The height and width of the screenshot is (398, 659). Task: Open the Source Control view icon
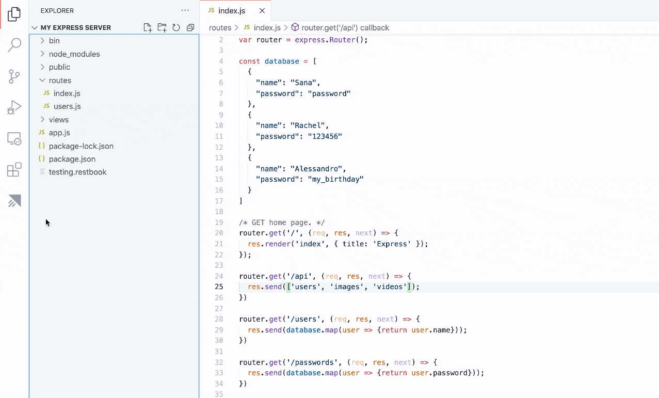pos(14,76)
